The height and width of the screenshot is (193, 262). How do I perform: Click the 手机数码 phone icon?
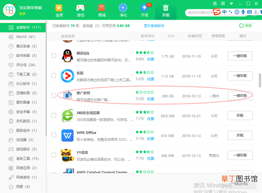(11, 121)
